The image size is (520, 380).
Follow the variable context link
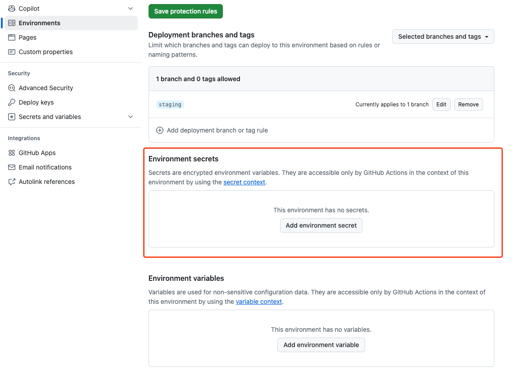pyautogui.click(x=259, y=302)
